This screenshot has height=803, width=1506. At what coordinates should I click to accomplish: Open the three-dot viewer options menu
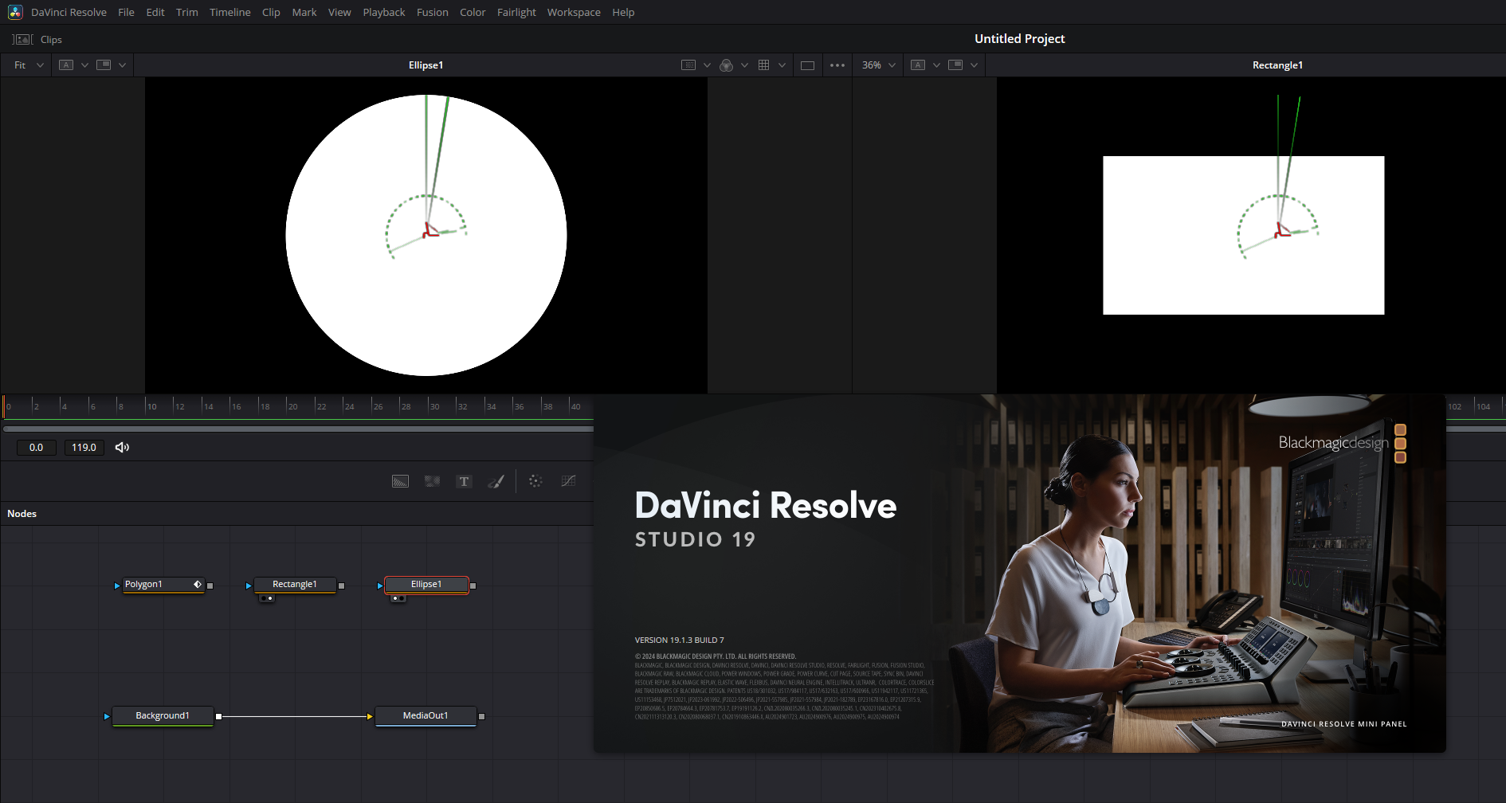coord(837,65)
